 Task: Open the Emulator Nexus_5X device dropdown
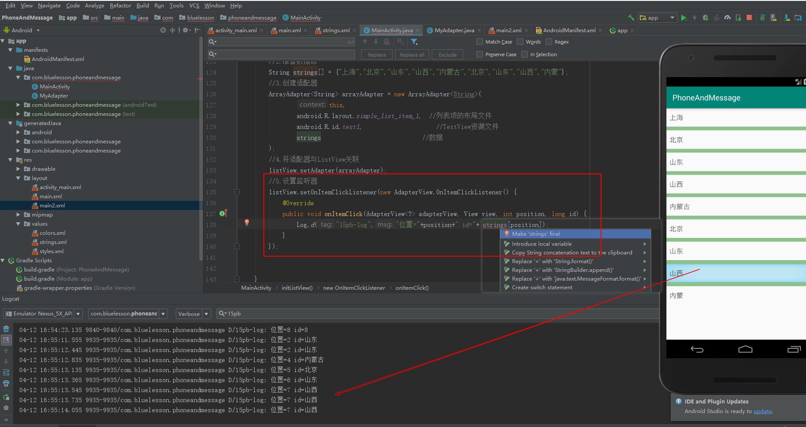point(43,314)
